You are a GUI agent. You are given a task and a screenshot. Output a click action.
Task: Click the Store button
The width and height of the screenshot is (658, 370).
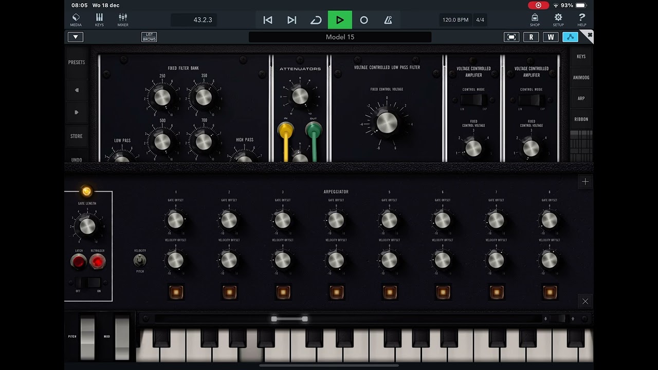pyautogui.click(x=77, y=136)
